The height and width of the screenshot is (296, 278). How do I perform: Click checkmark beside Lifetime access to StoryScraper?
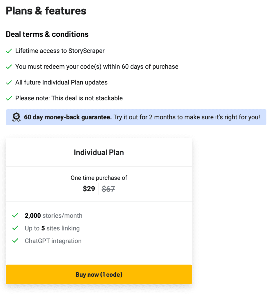point(9,51)
